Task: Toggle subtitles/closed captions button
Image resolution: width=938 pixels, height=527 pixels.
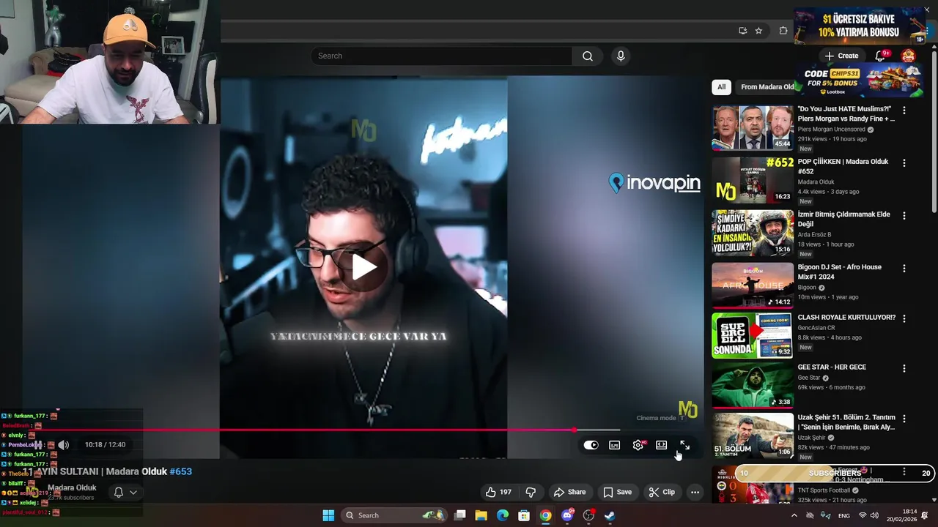Action: (x=615, y=445)
